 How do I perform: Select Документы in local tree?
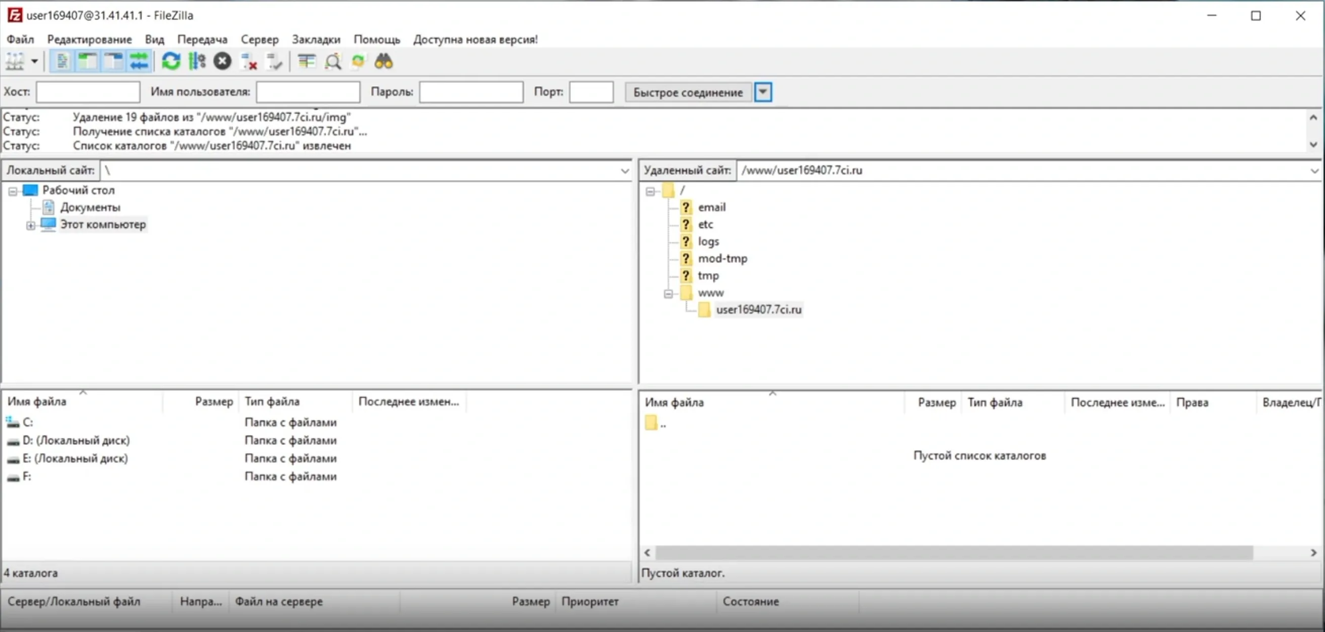click(x=90, y=207)
